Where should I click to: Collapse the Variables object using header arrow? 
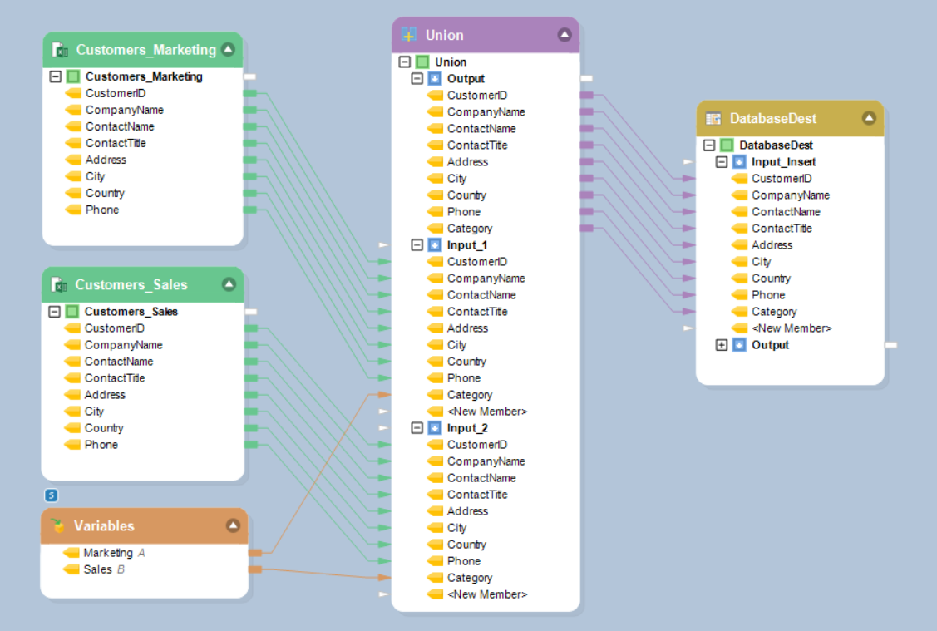pyautogui.click(x=233, y=525)
